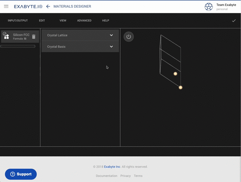The width and height of the screenshot is (241, 182).
Task: Open the View menu
Action: click(x=63, y=21)
